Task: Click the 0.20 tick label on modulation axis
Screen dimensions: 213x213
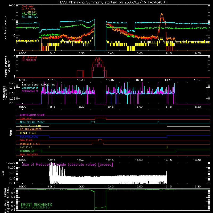Action: coord(12,83)
